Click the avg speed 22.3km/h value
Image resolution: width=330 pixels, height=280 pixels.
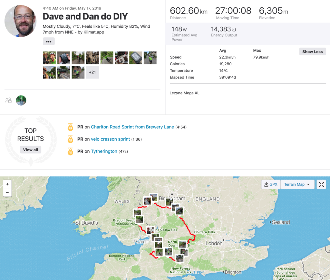(x=227, y=57)
